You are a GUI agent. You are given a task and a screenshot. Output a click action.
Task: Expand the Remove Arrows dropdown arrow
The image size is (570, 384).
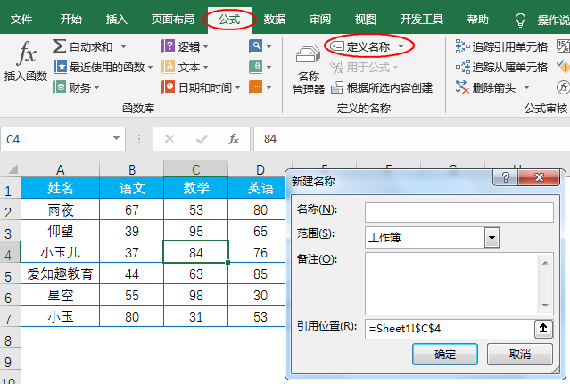[x=526, y=88]
